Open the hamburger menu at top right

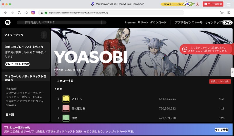tap(229, 4)
